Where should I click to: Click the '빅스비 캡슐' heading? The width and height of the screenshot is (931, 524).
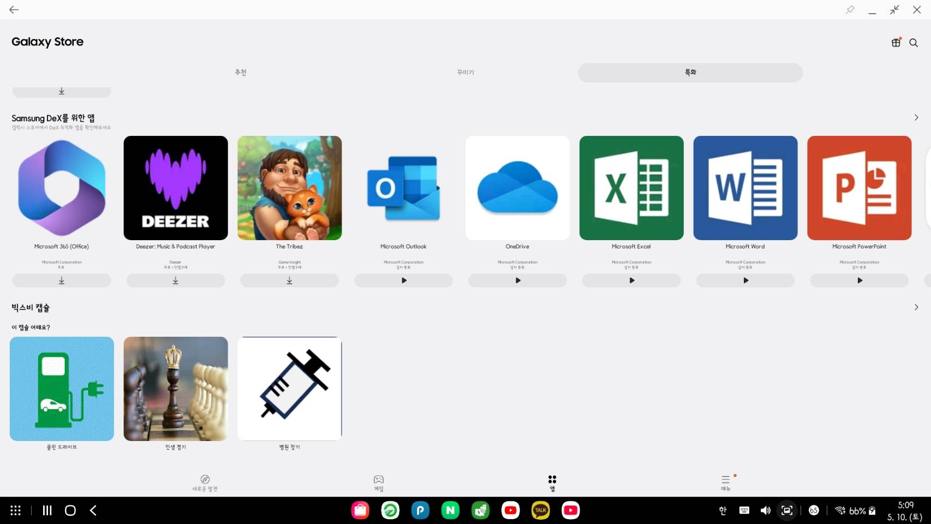pyautogui.click(x=31, y=308)
